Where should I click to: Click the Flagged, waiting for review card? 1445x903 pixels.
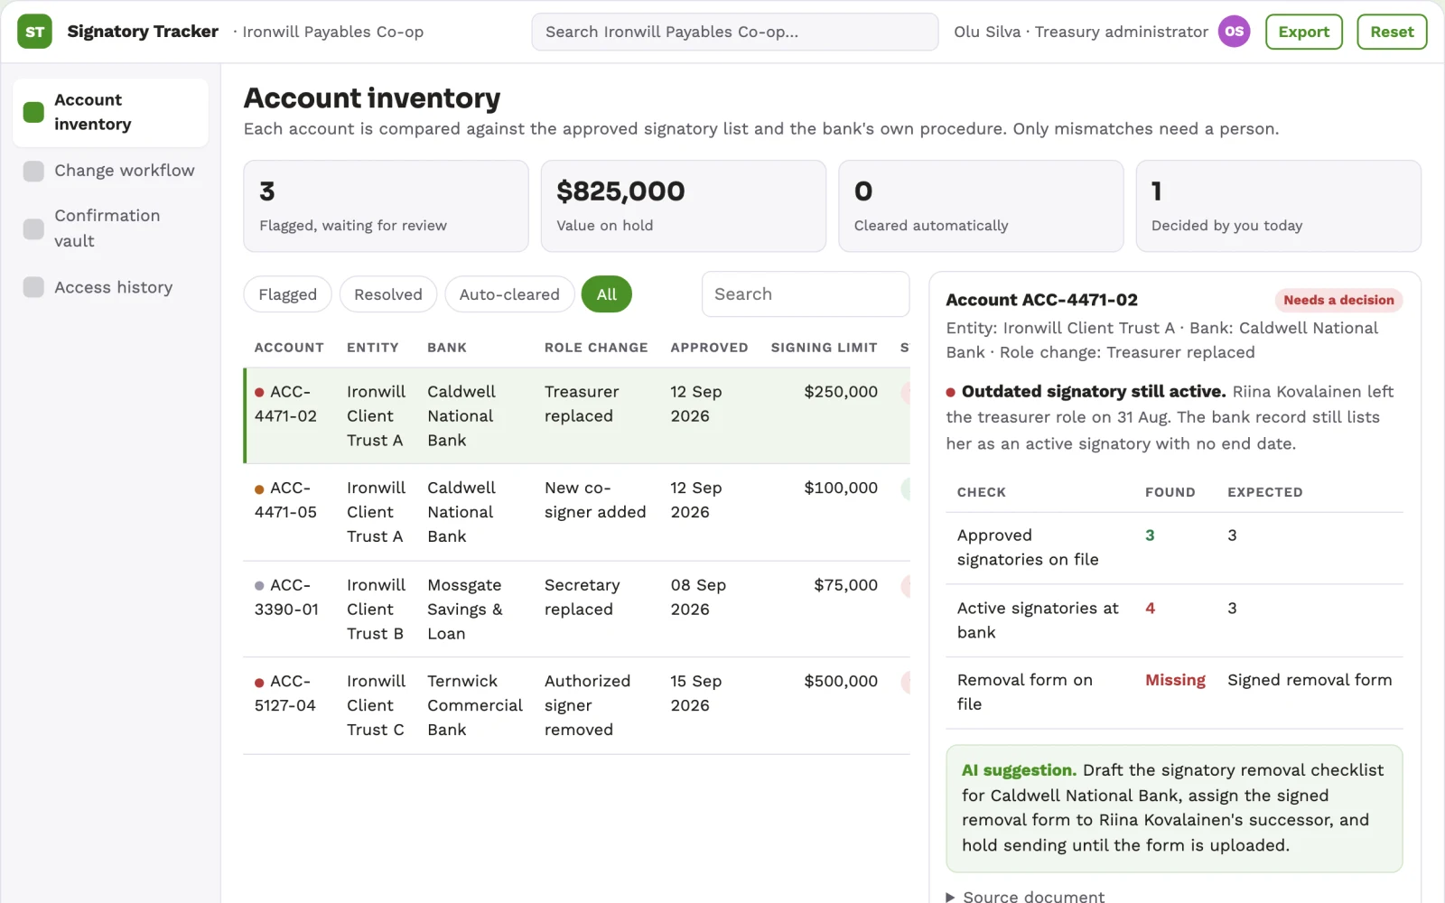click(386, 206)
